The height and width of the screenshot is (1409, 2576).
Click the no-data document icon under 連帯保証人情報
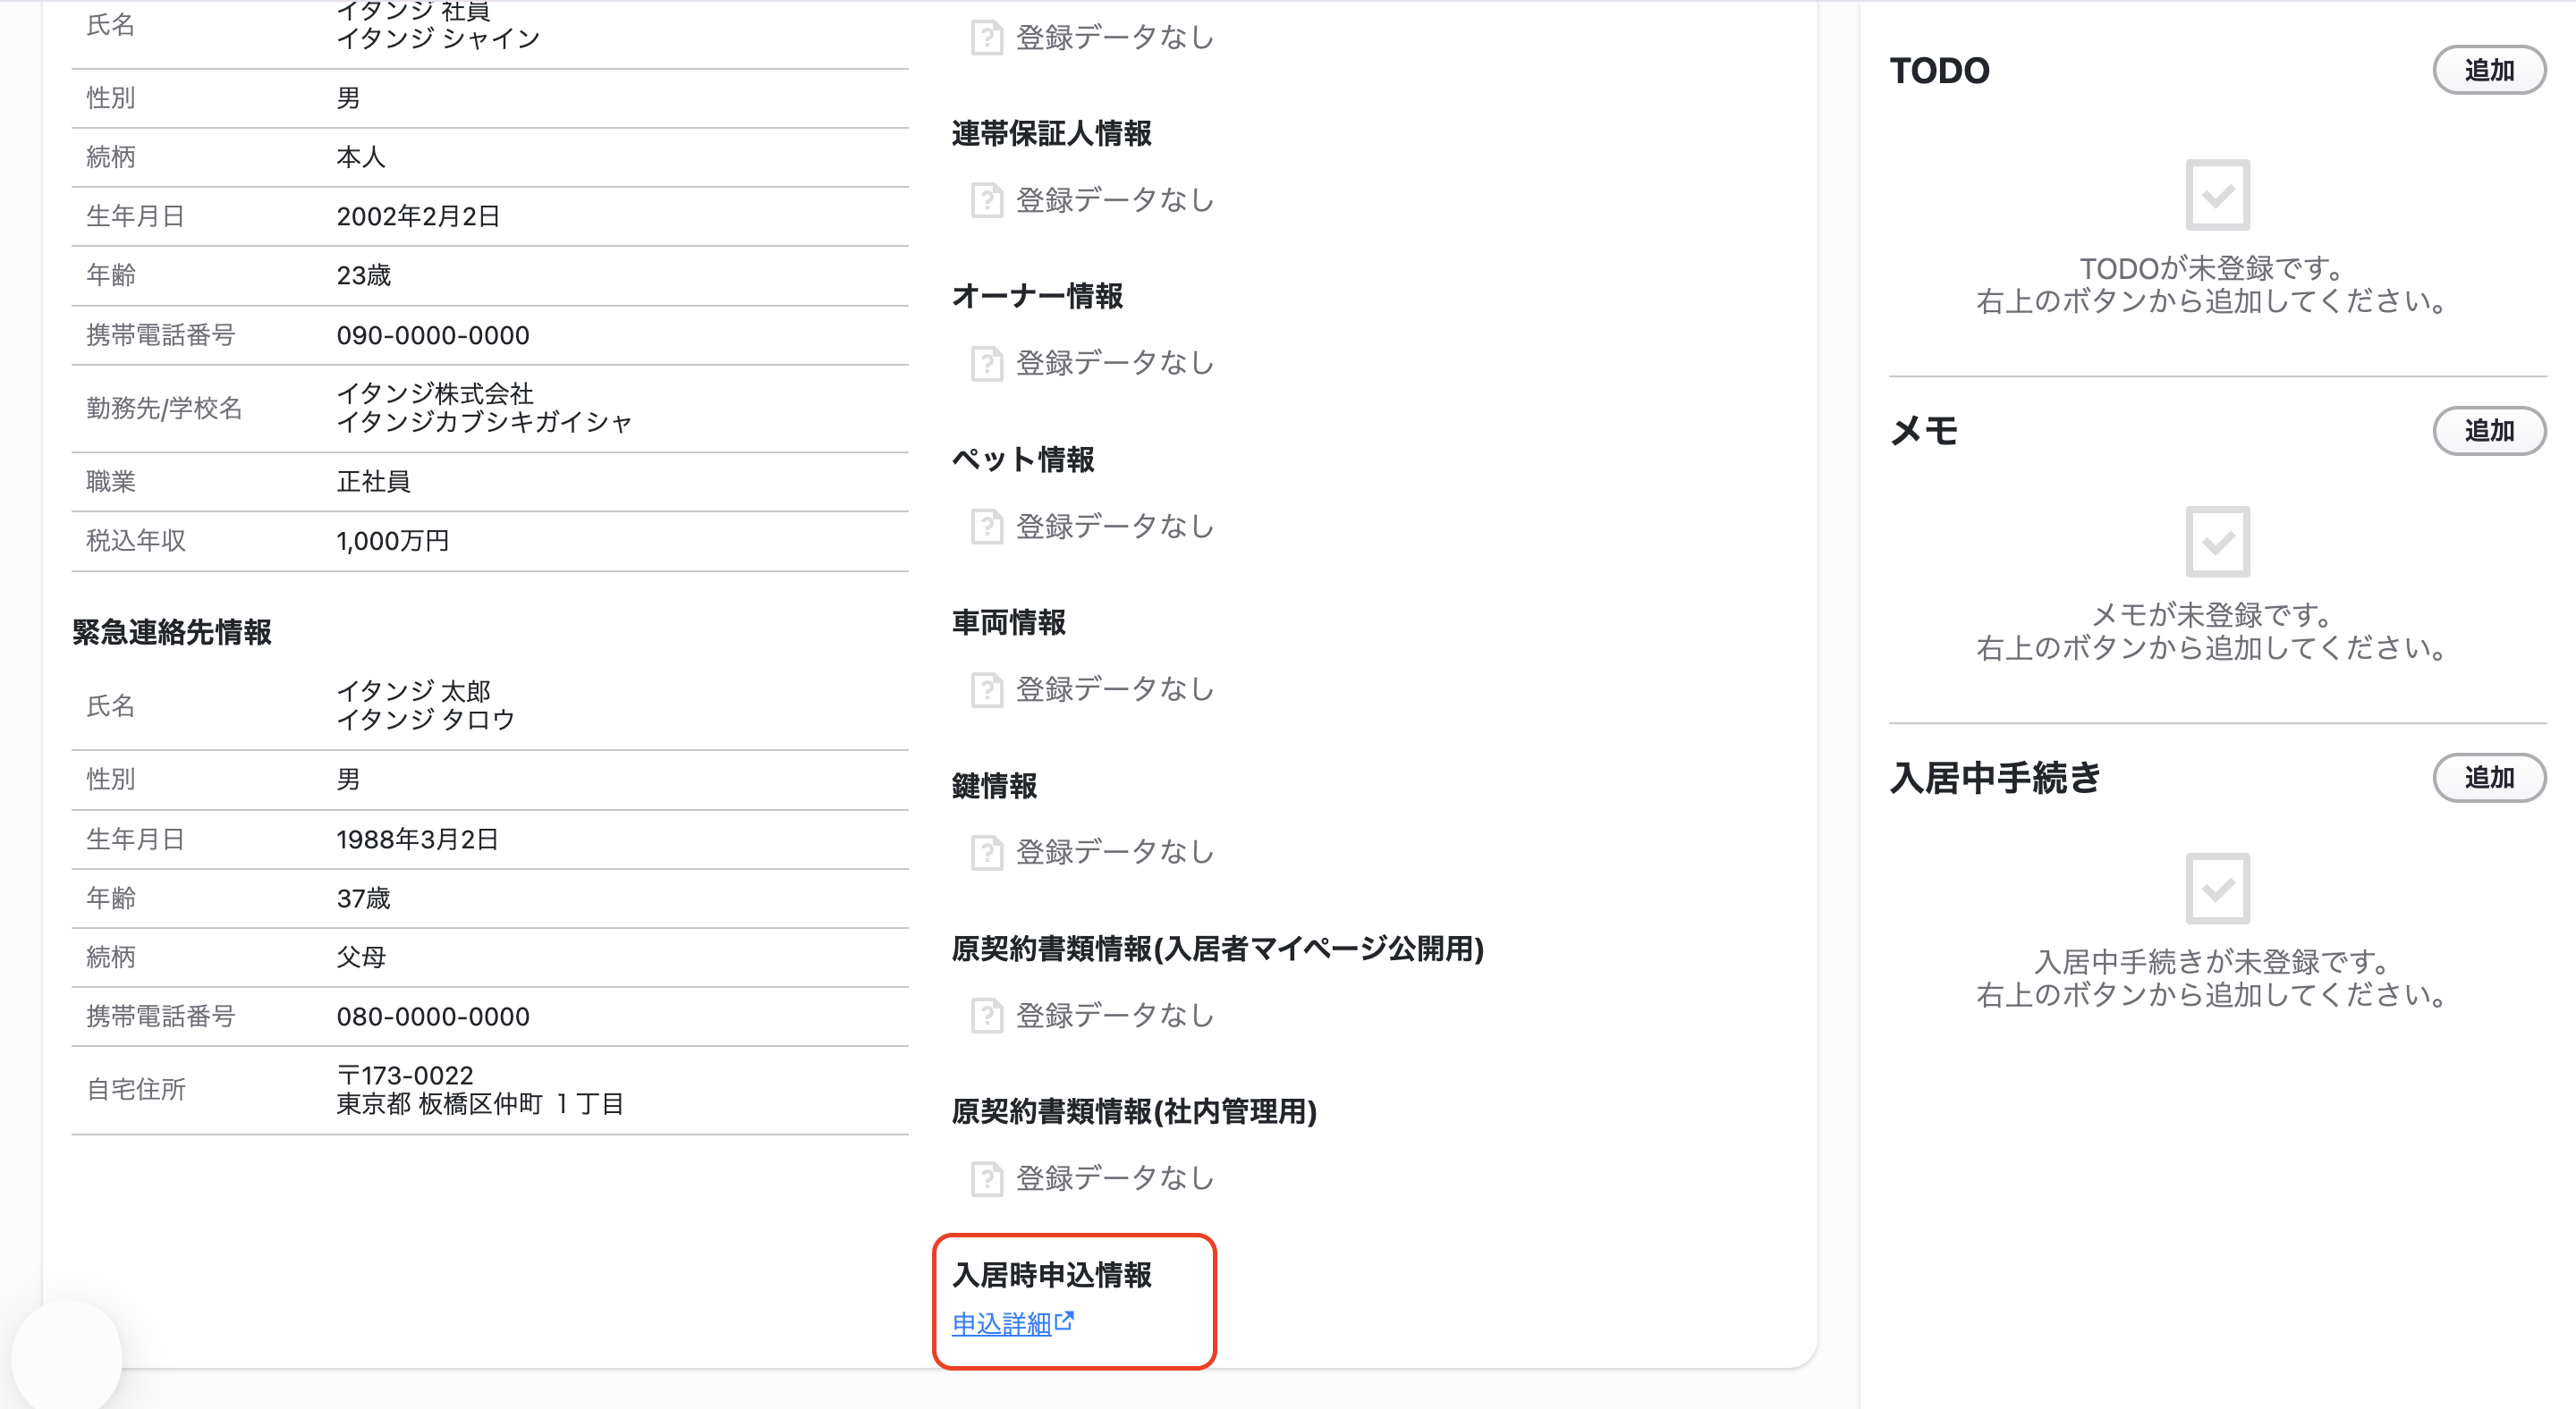(x=986, y=201)
